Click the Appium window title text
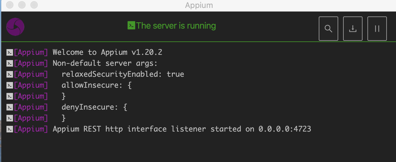Screen dimensions: 396x162 [x=199, y=5]
